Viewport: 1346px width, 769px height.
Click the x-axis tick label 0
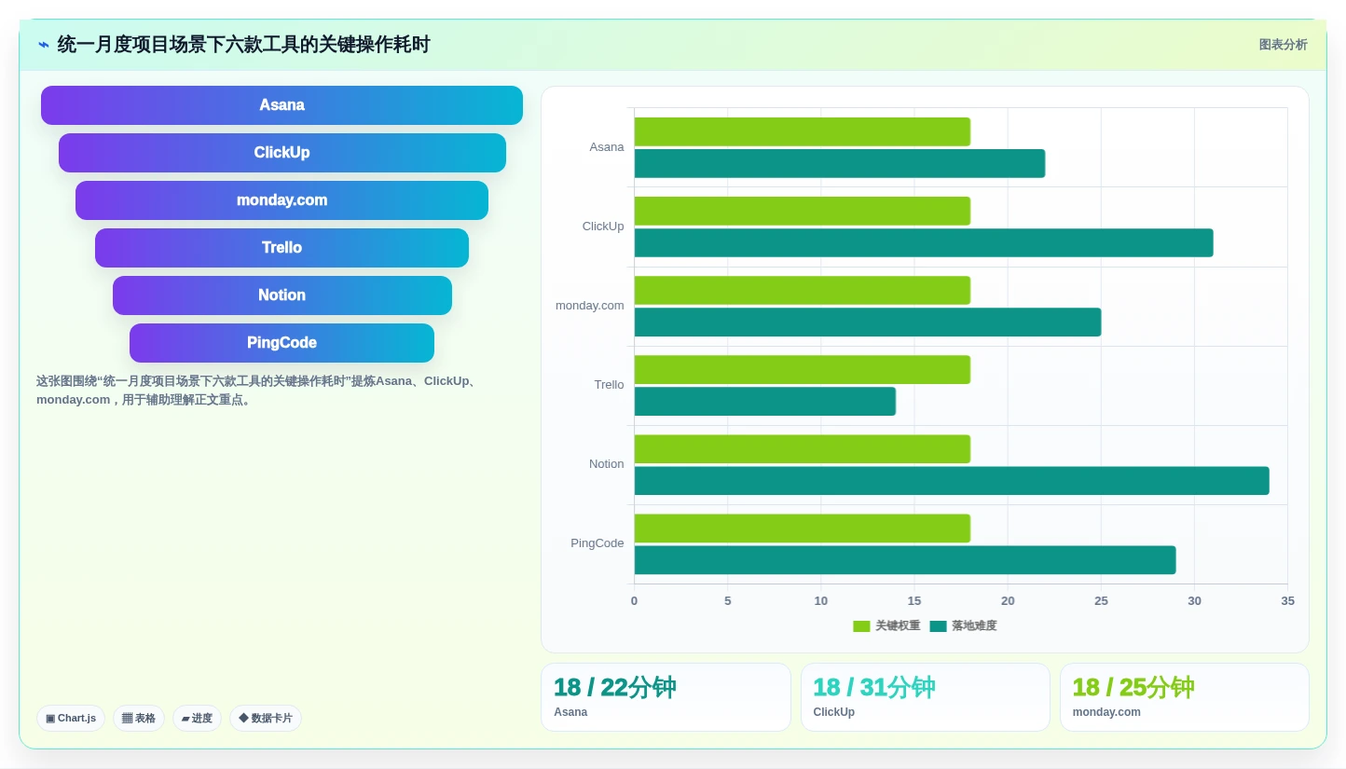coord(635,601)
